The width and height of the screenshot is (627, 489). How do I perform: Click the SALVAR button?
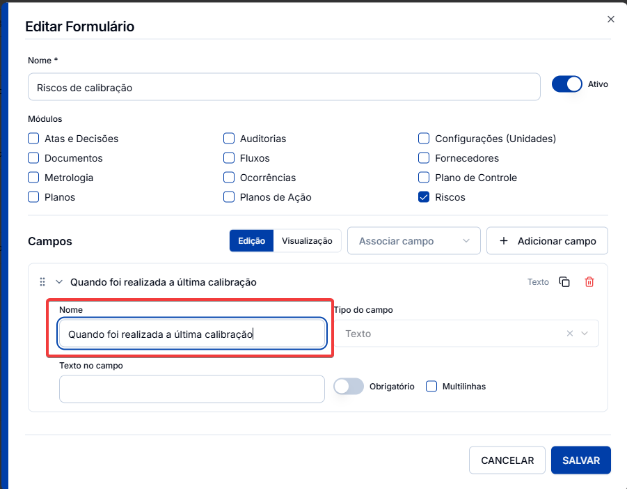coord(580,460)
